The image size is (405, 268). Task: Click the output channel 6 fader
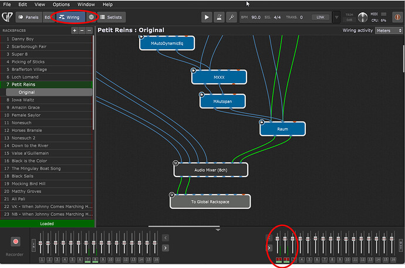pyautogui.click(x=315, y=238)
